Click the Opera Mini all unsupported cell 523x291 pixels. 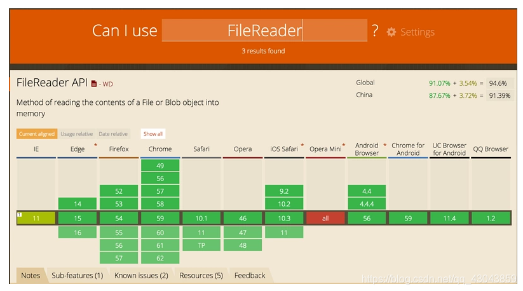325,219
